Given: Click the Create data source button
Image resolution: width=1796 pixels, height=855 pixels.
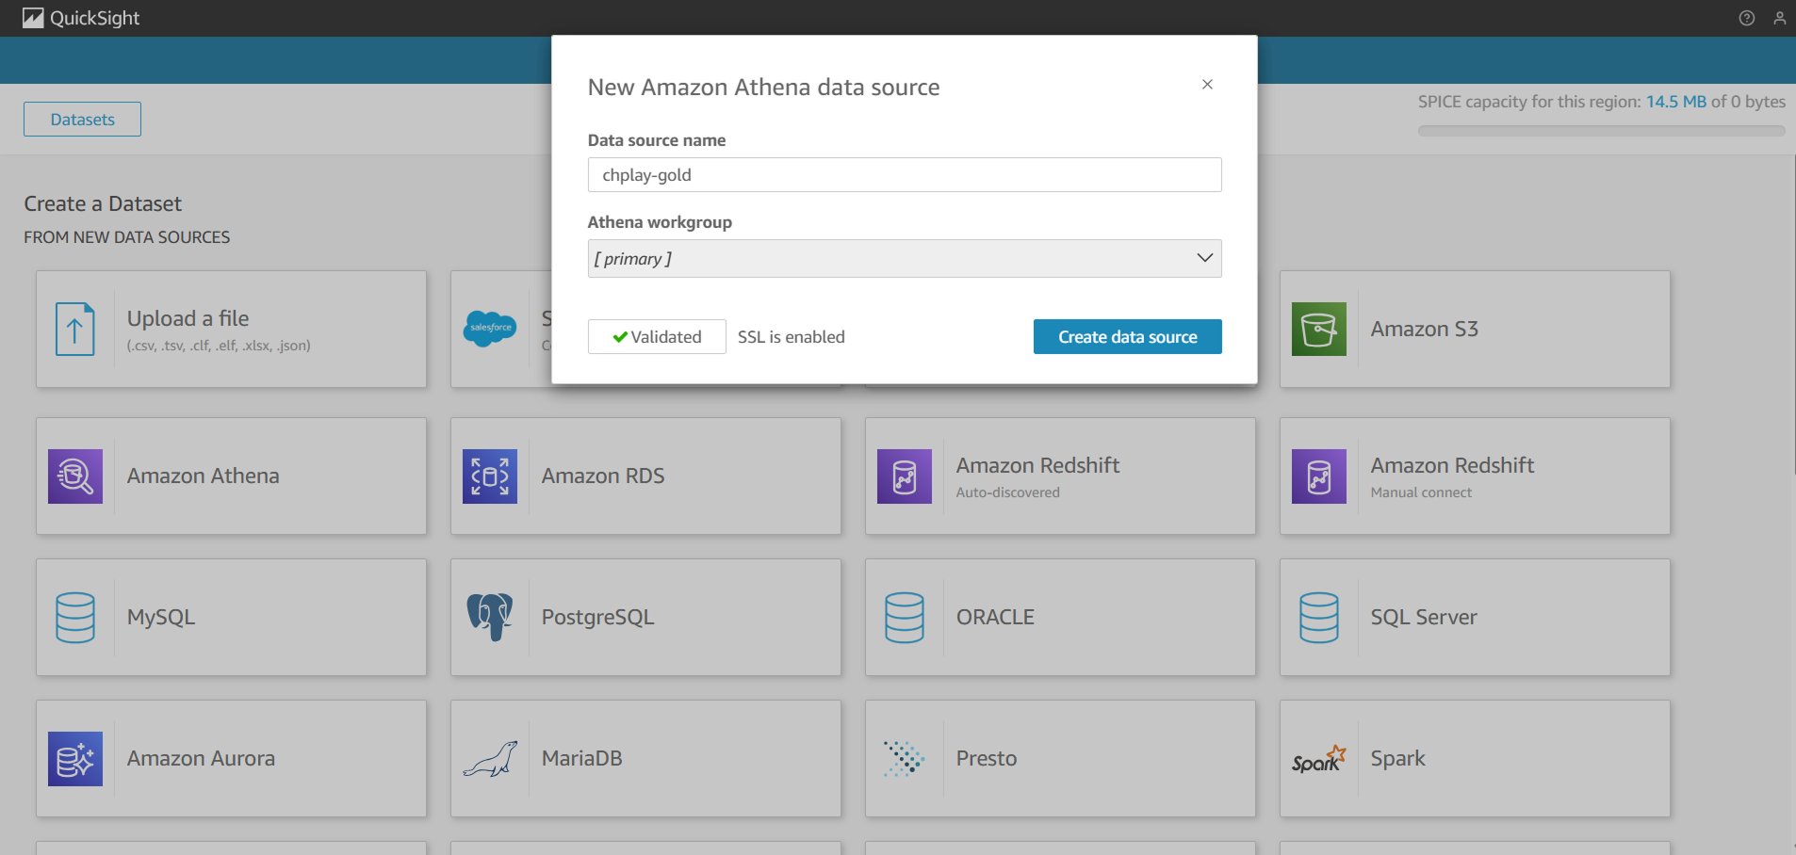Looking at the screenshot, I should (1127, 337).
